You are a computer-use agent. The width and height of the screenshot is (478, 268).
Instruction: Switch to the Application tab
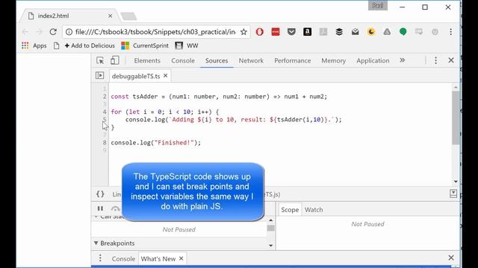click(x=373, y=60)
